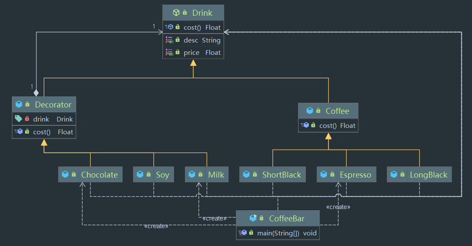Image resolution: width=472 pixels, height=246 pixels.
Task: Click the price Float row in Drink
Action: (193, 53)
